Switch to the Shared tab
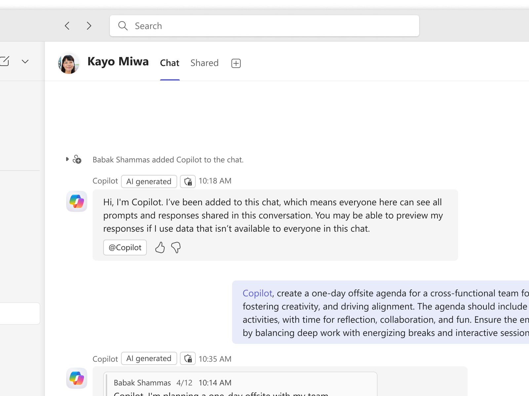 [x=204, y=63]
